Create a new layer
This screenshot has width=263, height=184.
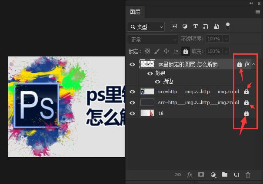[236, 175]
